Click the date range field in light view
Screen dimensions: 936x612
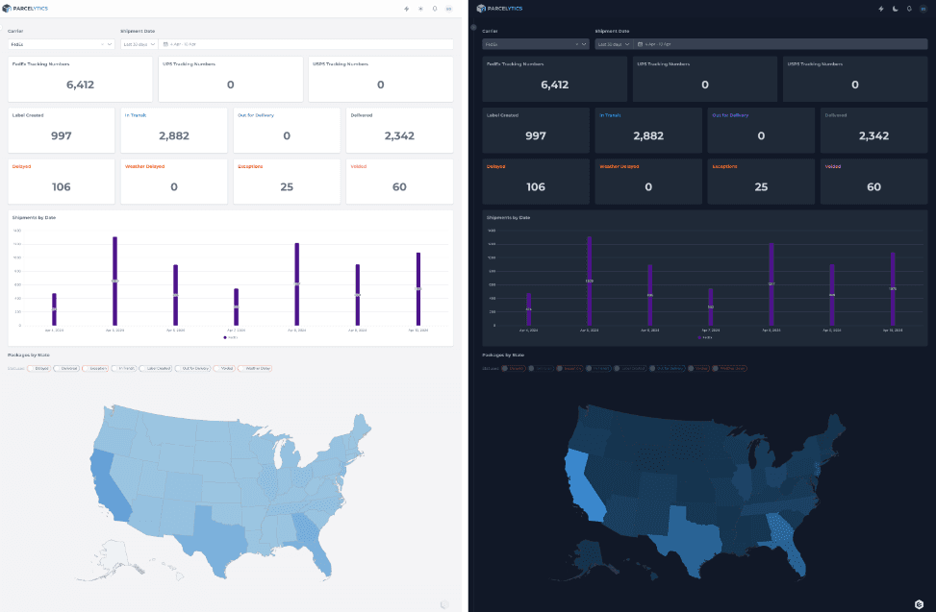pos(305,44)
